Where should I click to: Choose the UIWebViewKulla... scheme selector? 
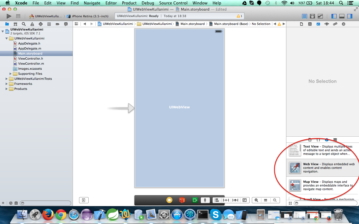coord(46,16)
